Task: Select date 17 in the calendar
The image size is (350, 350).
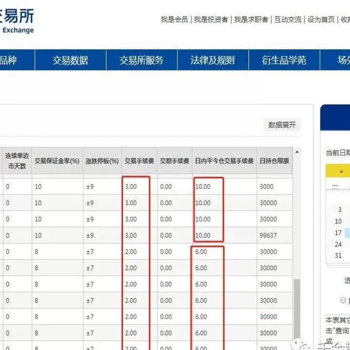Action: point(338,233)
